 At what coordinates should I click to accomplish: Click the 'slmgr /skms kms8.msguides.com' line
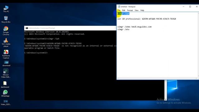click(134, 27)
